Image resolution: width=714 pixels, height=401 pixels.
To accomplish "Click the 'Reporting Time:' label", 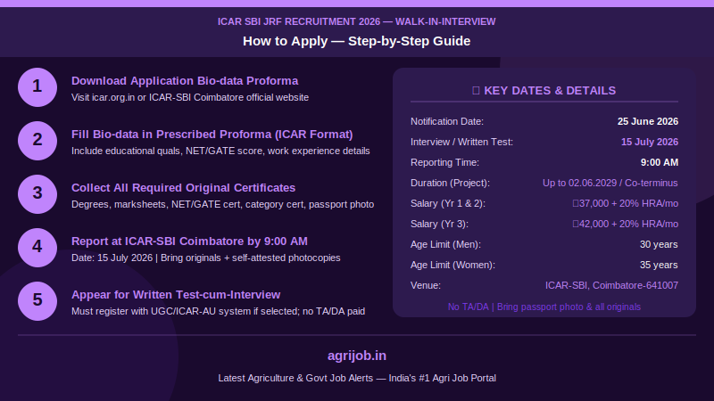I will pyautogui.click(x=444, y=162).
